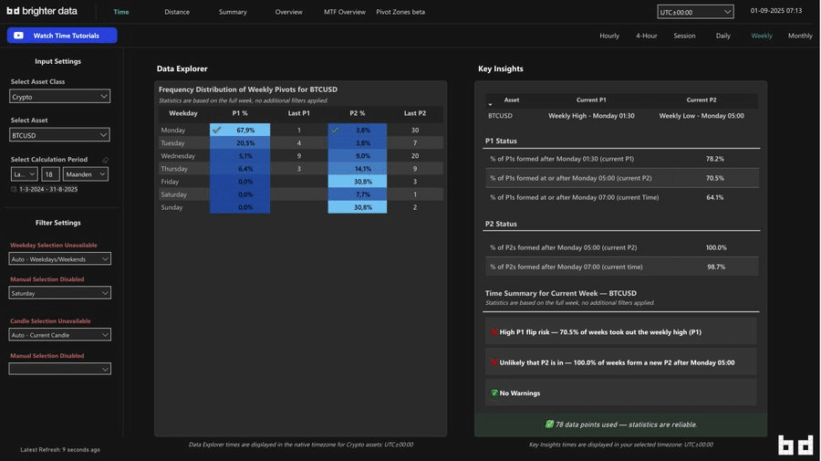Open the UTC±00:00 timezone dropdown

pyautogui.click(x=694, y=12)
